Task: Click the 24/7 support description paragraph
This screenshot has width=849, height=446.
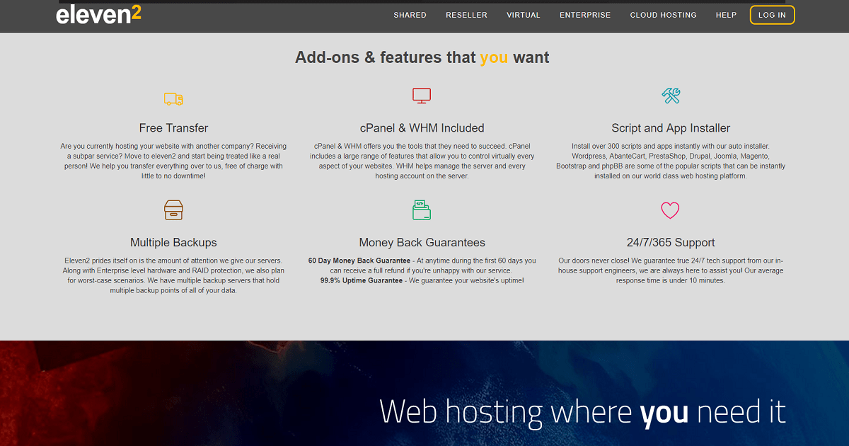Action: pos(671,270)
